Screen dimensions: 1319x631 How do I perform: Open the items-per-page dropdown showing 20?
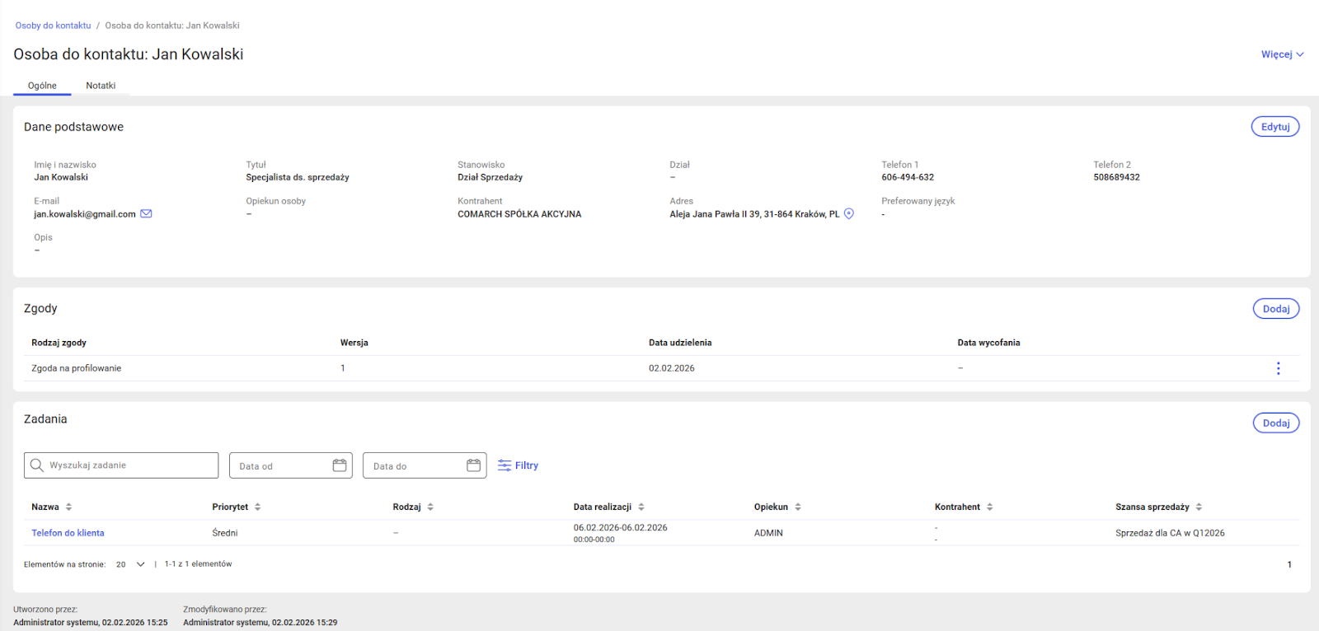tap(131, 564)
